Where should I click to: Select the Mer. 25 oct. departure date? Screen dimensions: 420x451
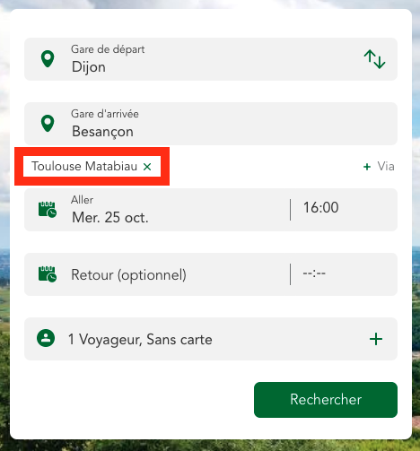tap(110, 217)
